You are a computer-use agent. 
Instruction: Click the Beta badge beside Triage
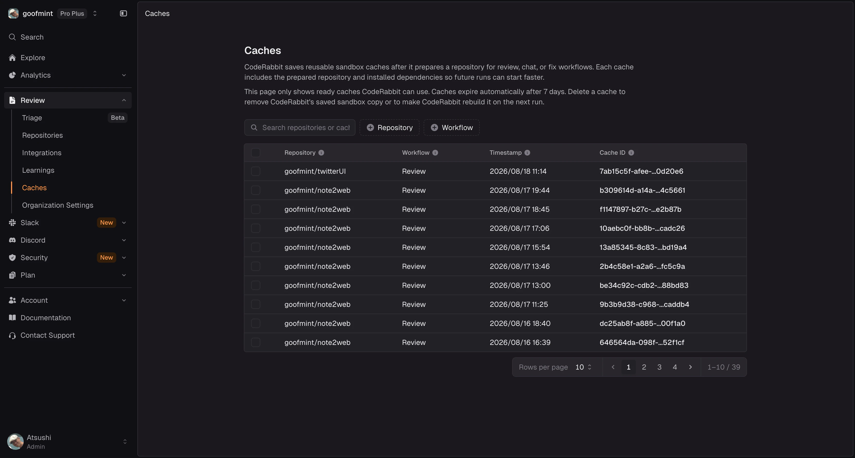click(x=118, y=118)
